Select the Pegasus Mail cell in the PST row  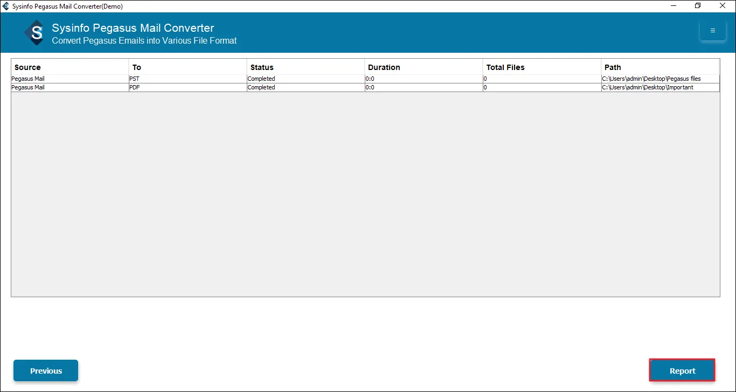pos(70,79)
